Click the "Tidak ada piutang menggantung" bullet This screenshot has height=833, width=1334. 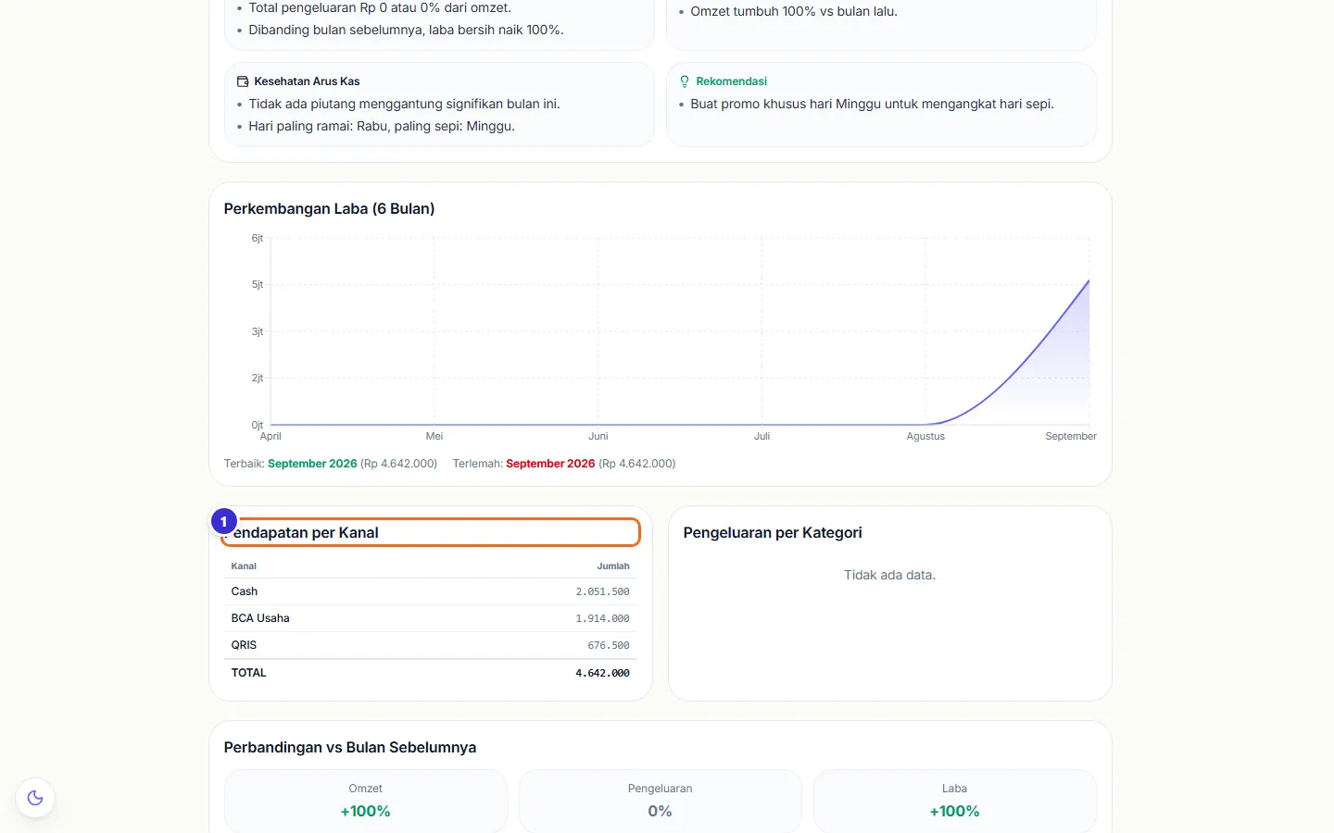pos(404,104)
